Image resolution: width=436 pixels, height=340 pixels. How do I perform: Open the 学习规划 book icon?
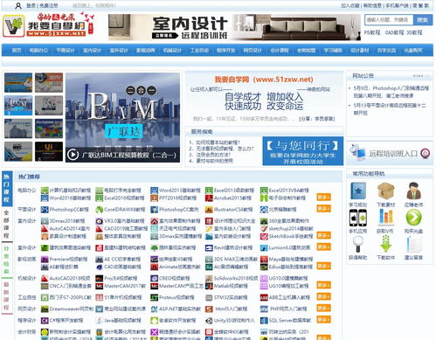(358, 191)
